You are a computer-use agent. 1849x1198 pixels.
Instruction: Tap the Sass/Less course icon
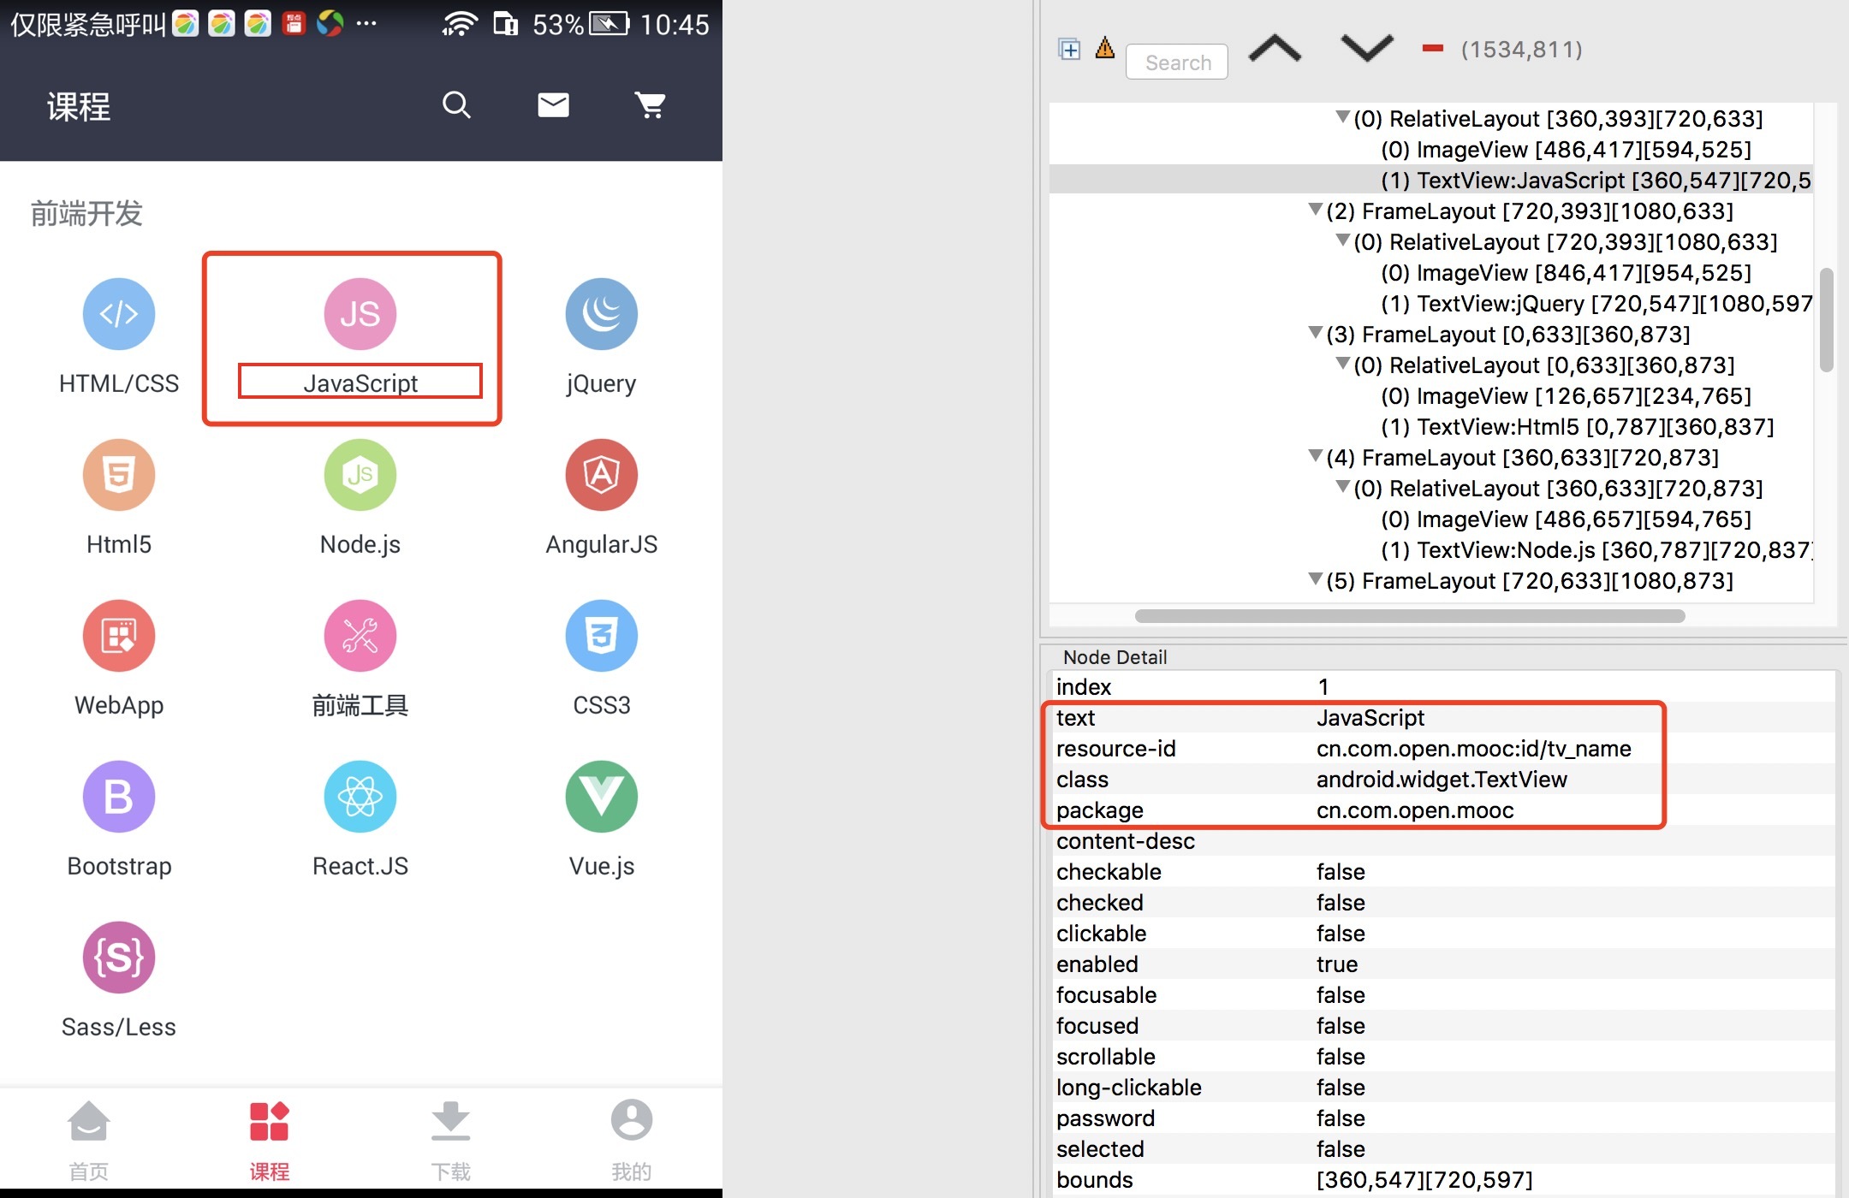pos(119,958)
